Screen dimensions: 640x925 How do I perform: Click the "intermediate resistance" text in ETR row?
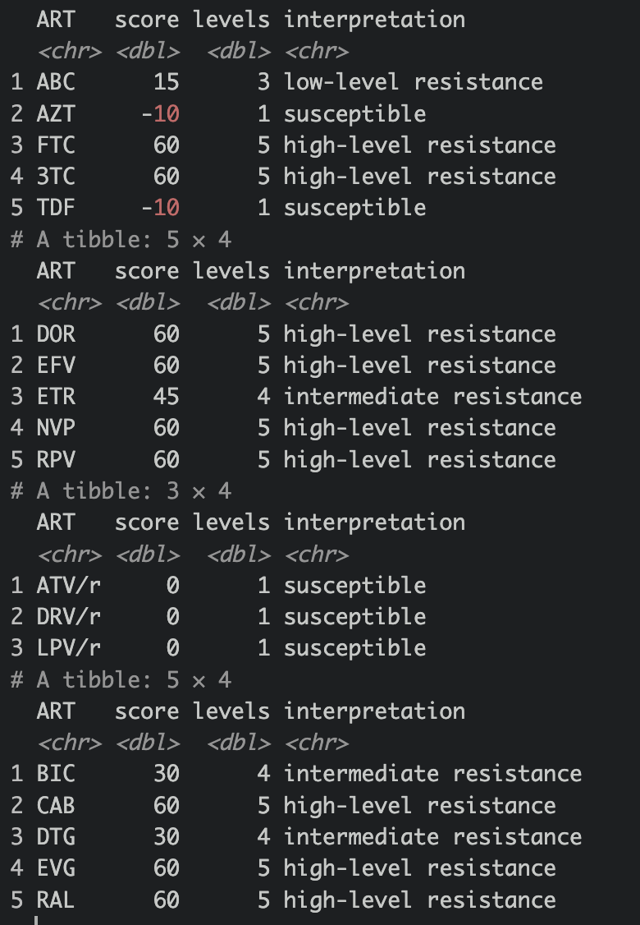click(432, 397)
